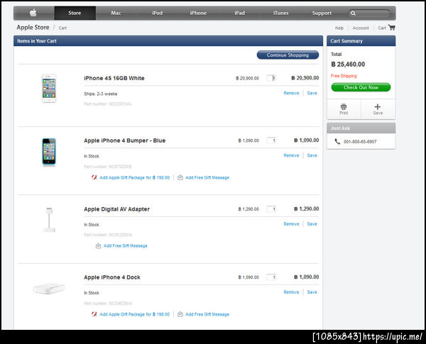Image resolution: width=426 pixels, height=344 pixels.
Task: Add Apple Gift Package for the Dock
Action: [x=134, y=314]
